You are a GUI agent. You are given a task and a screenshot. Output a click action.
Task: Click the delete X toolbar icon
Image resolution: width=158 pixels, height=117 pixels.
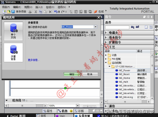50,12
